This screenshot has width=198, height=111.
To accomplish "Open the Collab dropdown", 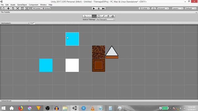I will point(144,9).
